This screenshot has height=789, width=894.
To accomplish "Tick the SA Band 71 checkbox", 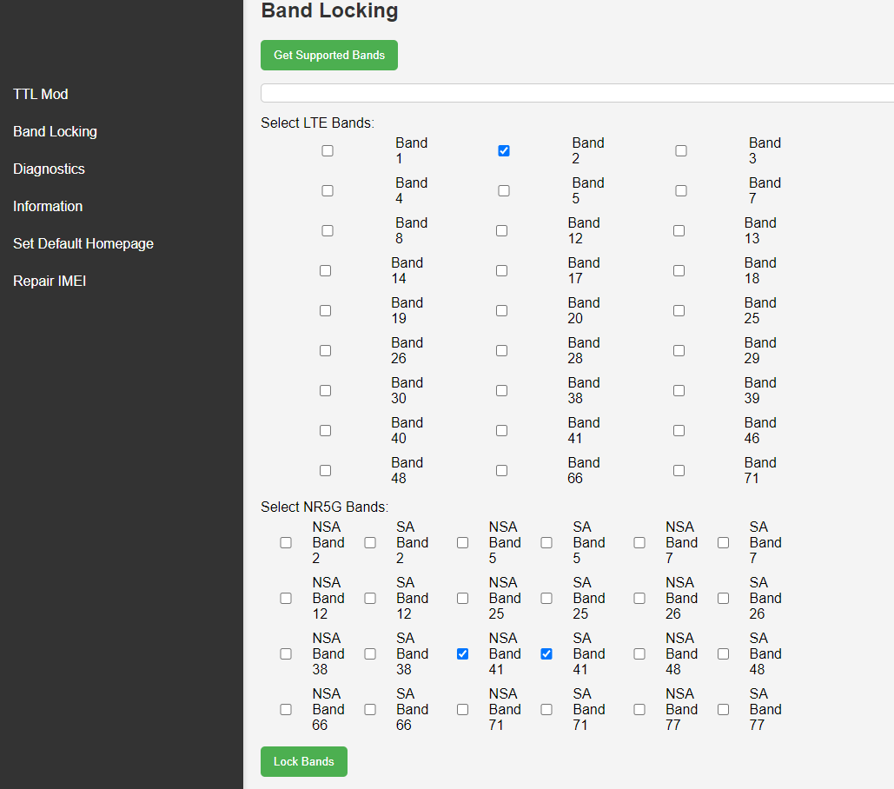I will pos(546,710).
